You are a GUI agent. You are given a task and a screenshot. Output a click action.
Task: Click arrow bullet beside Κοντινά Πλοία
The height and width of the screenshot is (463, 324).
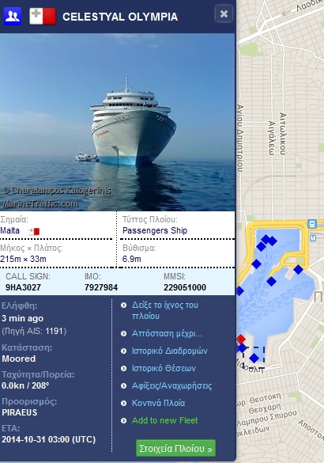[123, 403]
